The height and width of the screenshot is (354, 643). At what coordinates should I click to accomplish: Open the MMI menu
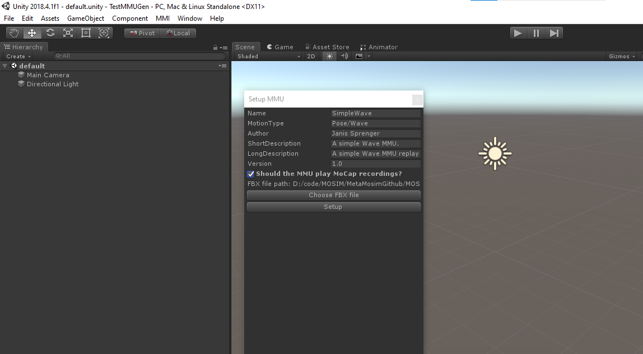coord(163,18)
